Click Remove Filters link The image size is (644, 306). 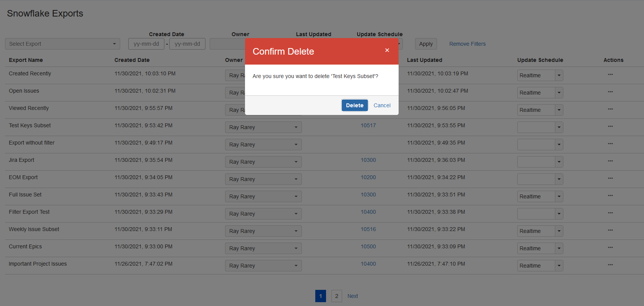tap(467, 44)
